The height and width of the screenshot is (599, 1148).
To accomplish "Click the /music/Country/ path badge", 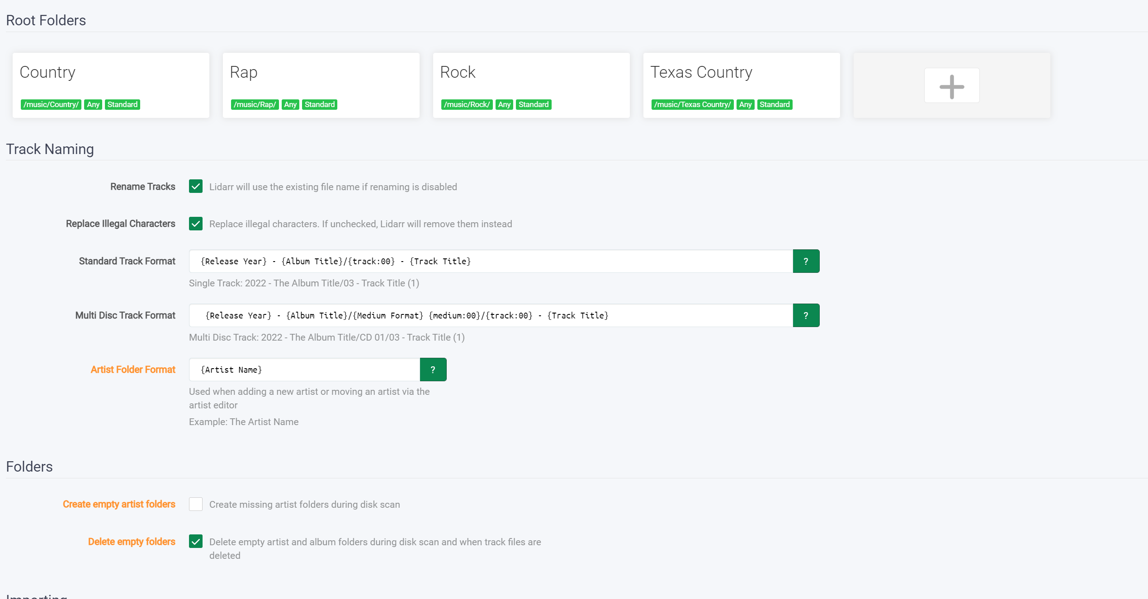I will point(51,104).
